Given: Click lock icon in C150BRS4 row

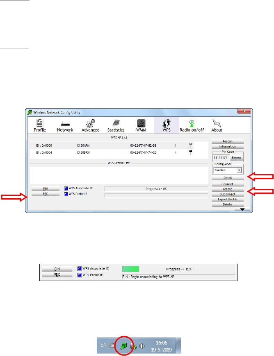Looking at the screenshot, I should [x=191, y=152].
